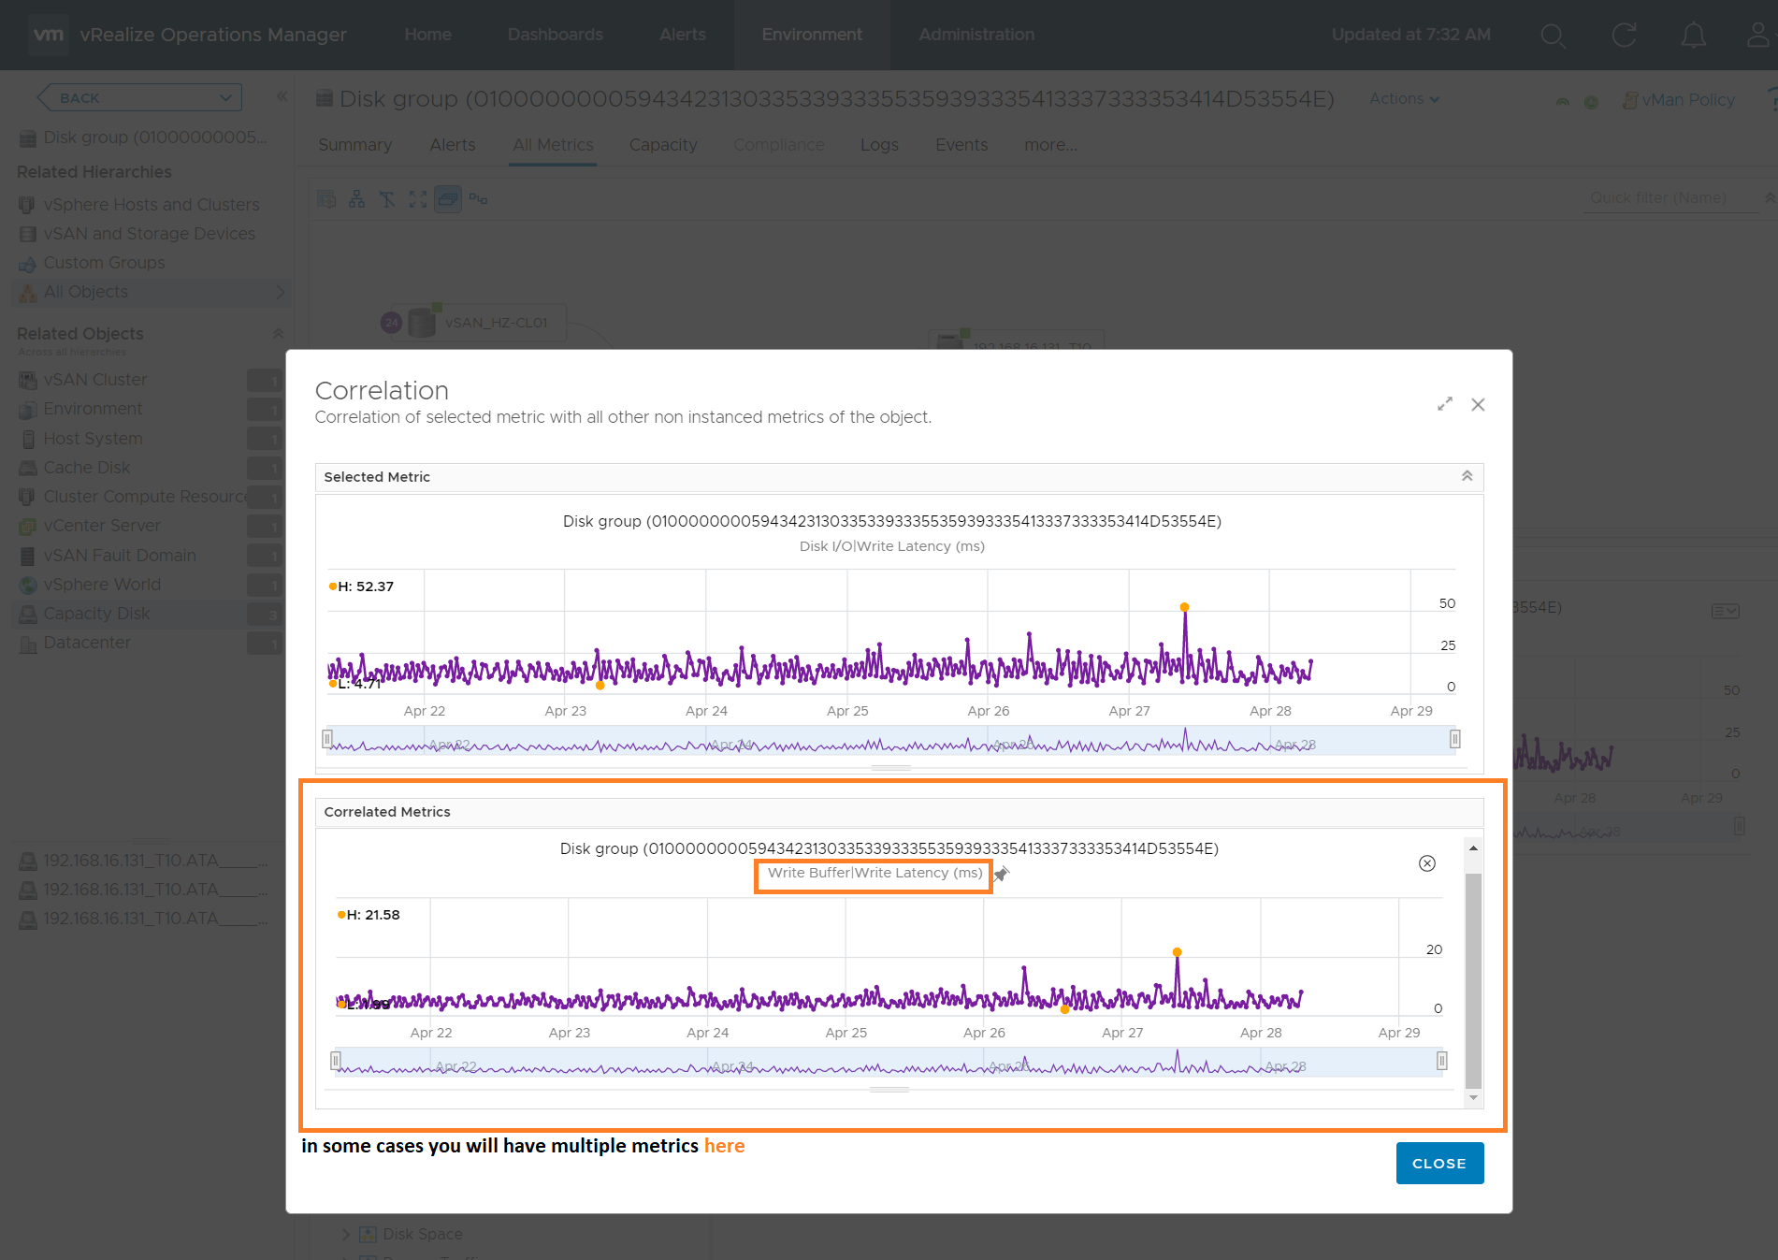
Task: Open the Actions dropdown menu
Action: 1404,99
